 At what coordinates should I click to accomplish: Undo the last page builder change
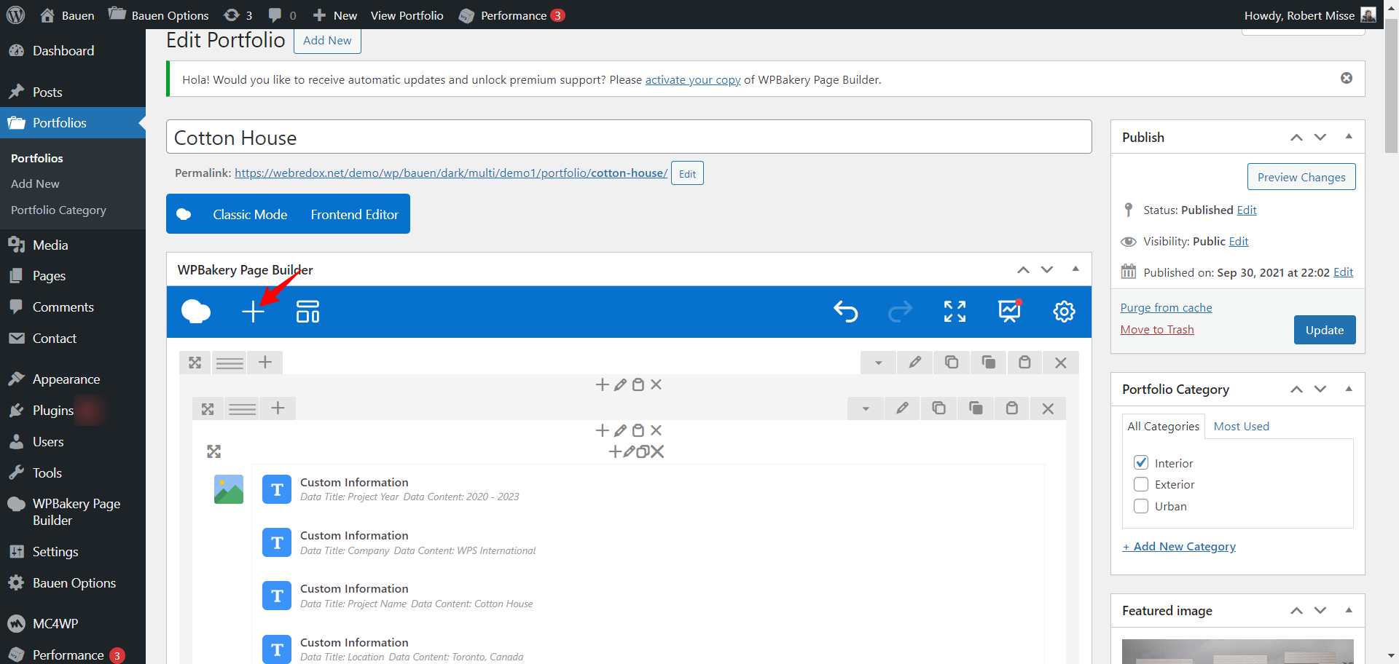pyautogui.click(x=845, y=312)
